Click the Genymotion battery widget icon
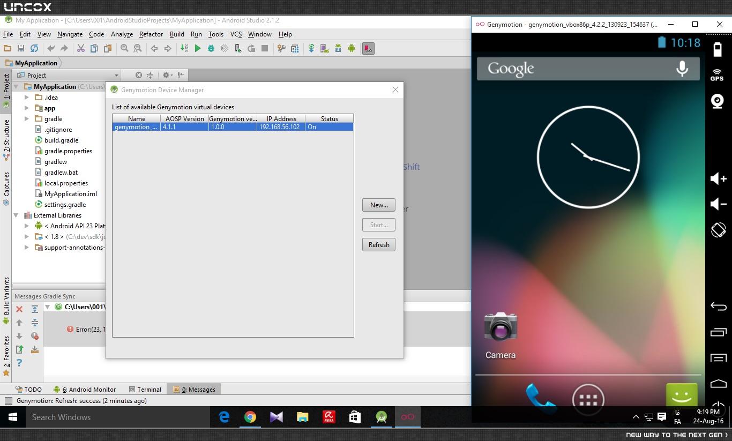 (x=718, y=49)
